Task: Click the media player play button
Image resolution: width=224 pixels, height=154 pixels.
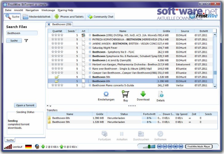Action: click(x=165, y=147)
